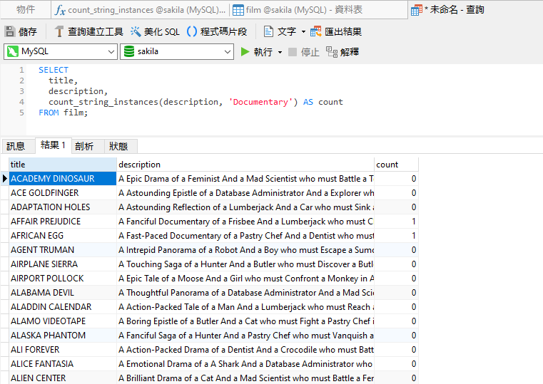Click the 解釋 explain icon

(332, 52)
